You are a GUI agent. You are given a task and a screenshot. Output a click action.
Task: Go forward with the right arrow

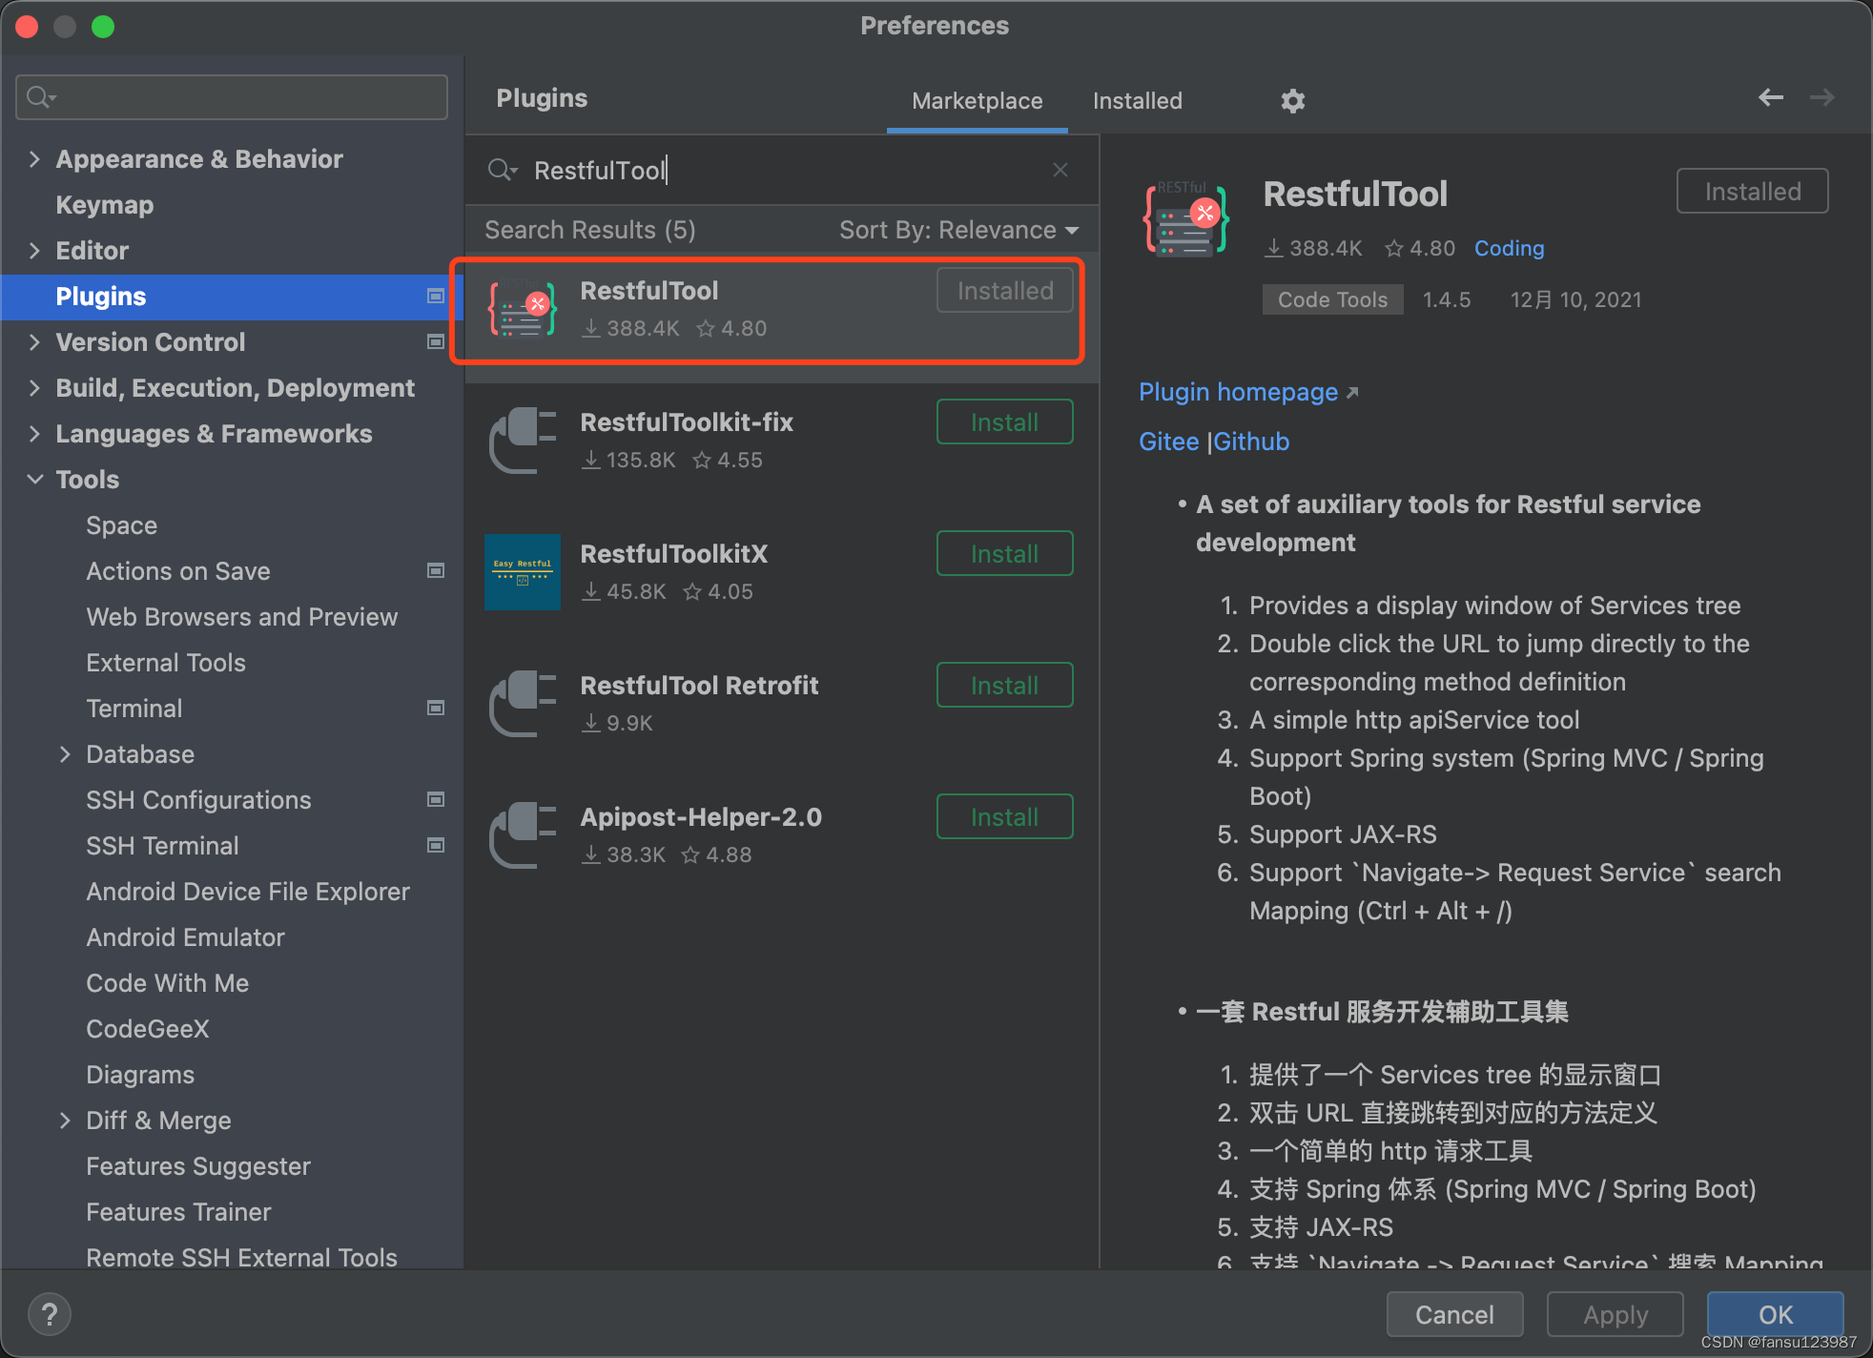1822,97
